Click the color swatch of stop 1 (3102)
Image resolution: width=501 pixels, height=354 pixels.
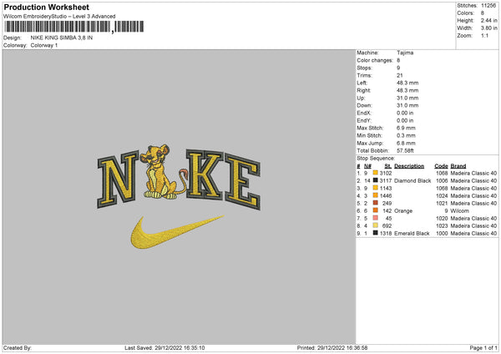(x=376, y=173)
